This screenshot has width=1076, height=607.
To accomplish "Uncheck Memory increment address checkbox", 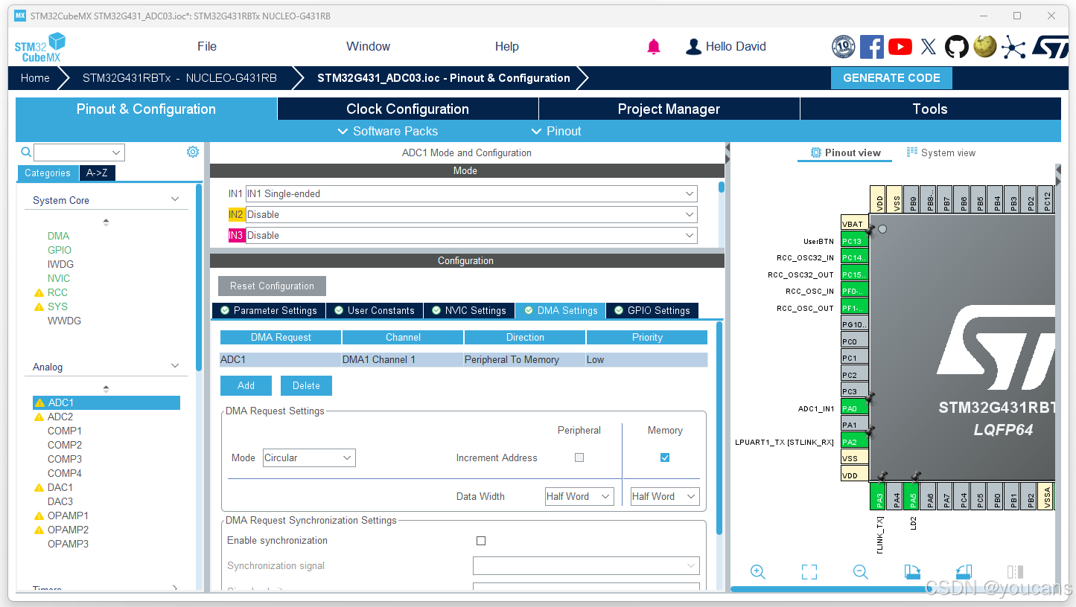I will pos(665,457).
